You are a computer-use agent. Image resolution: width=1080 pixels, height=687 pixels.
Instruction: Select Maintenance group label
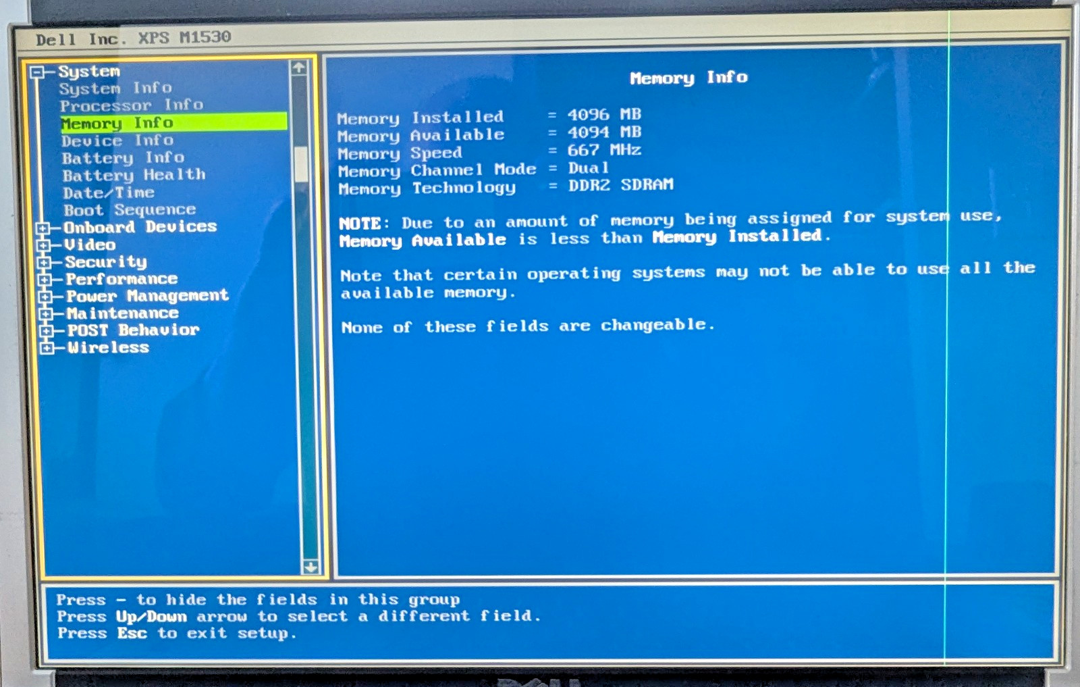pos(123,313)
